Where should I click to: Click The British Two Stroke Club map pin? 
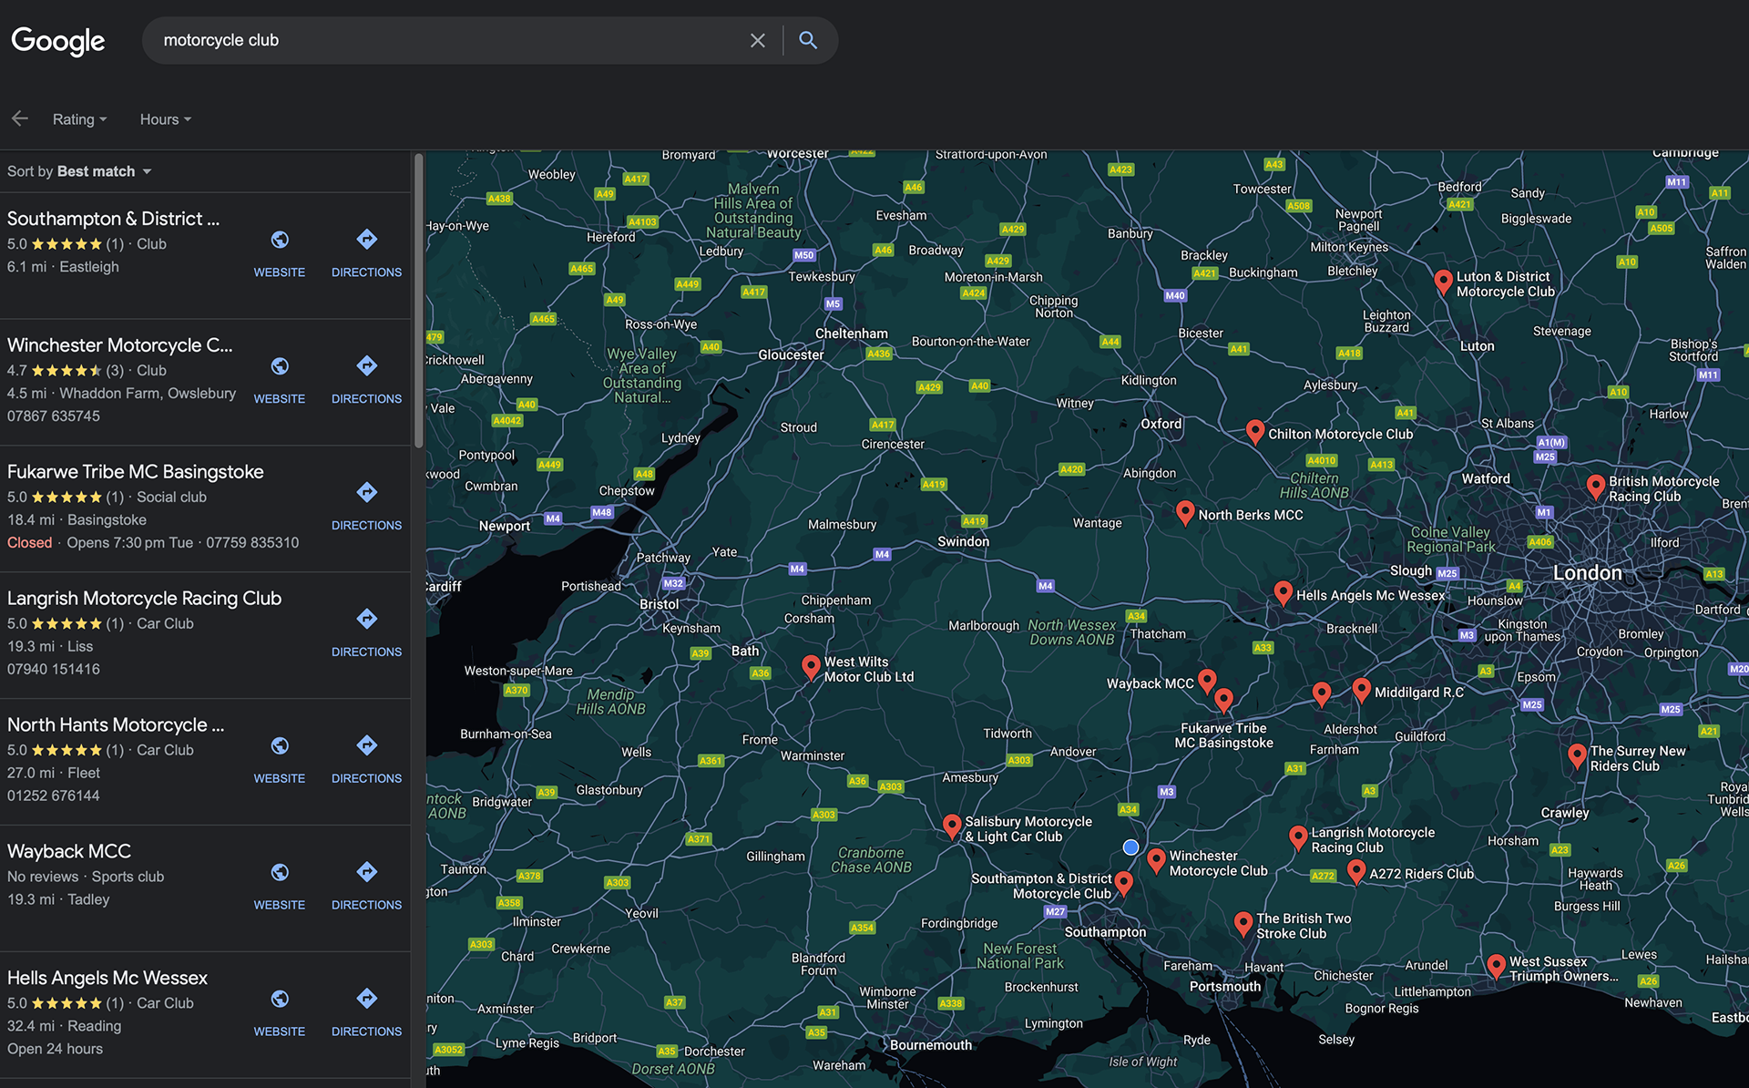(1243, 924)
